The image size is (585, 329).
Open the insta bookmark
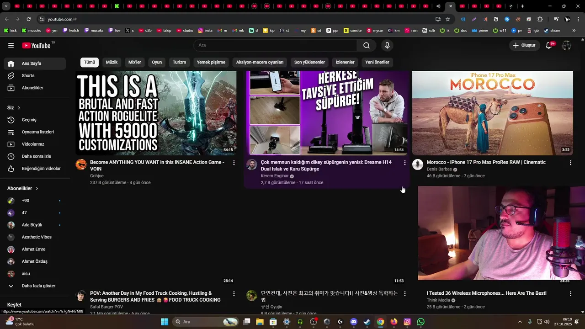tap(205, 31)
